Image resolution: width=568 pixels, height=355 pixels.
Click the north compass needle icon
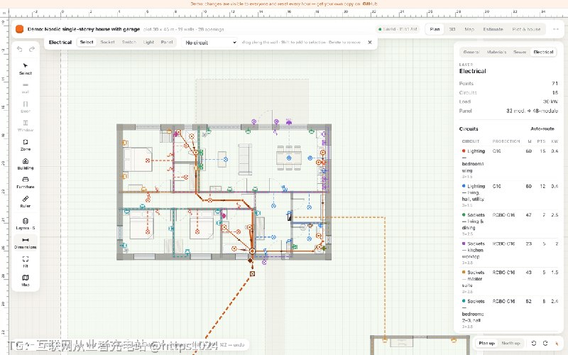[x=557, y=343]
